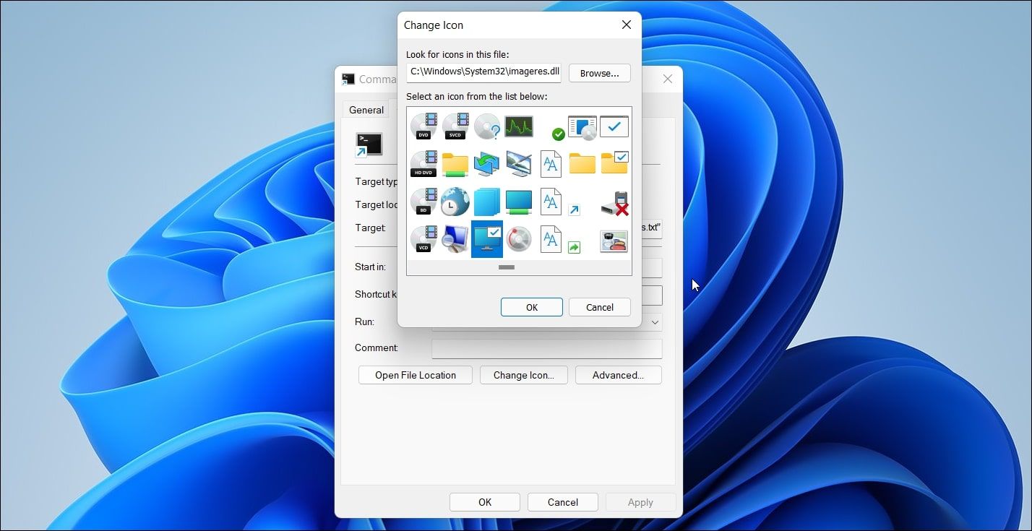
Task: Choose the SVCD disc icon
Action: click(456, 126)
